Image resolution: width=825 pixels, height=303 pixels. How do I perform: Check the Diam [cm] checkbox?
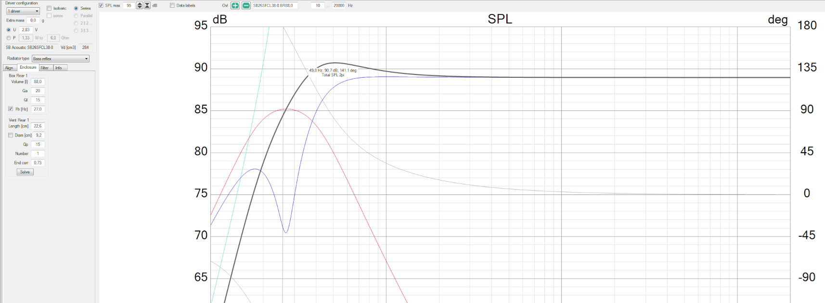(11, 135)
